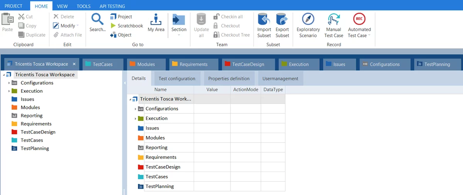Click the Copy icon in Clipboard group
Image resolution: width=463 pixels, height=195 pixels.
pos(21,26)
